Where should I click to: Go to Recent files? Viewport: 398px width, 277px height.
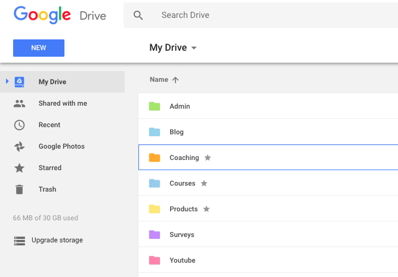click(50, 125)
